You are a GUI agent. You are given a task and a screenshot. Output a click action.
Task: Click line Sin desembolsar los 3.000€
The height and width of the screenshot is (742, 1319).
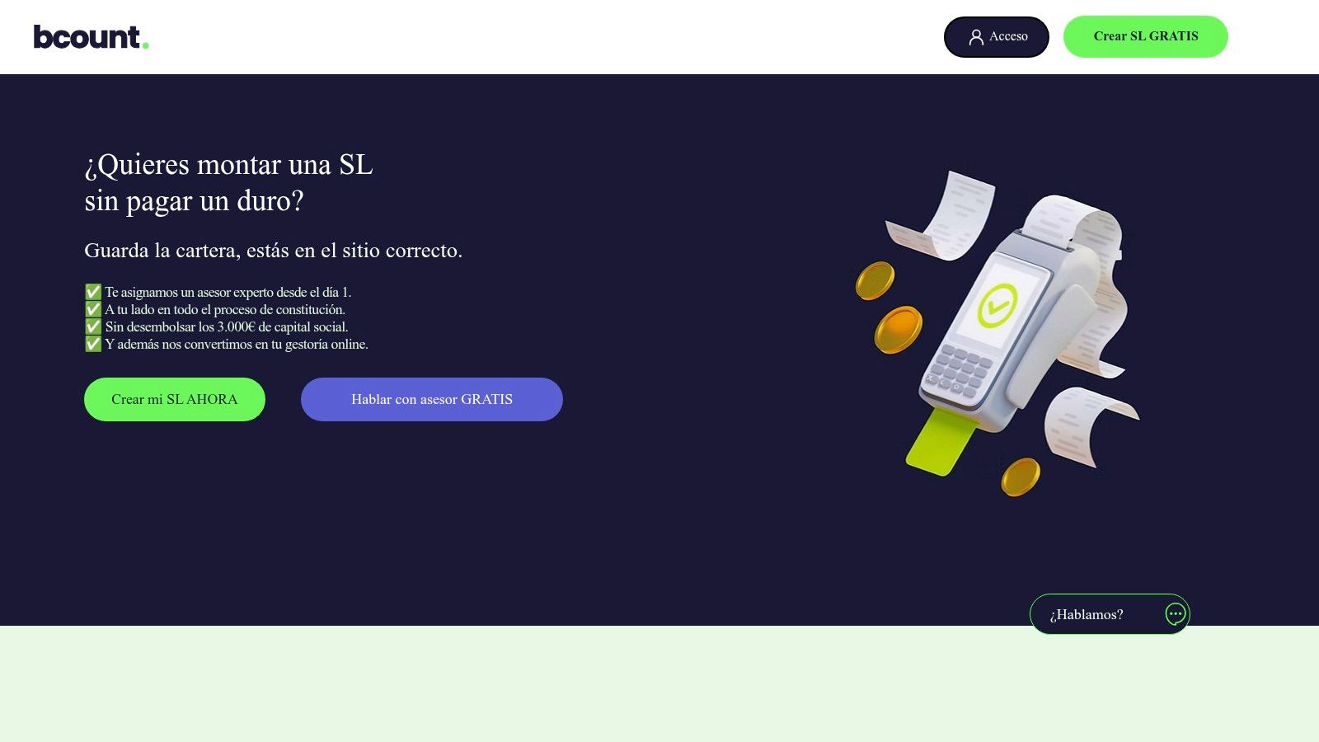coord(216,326)
